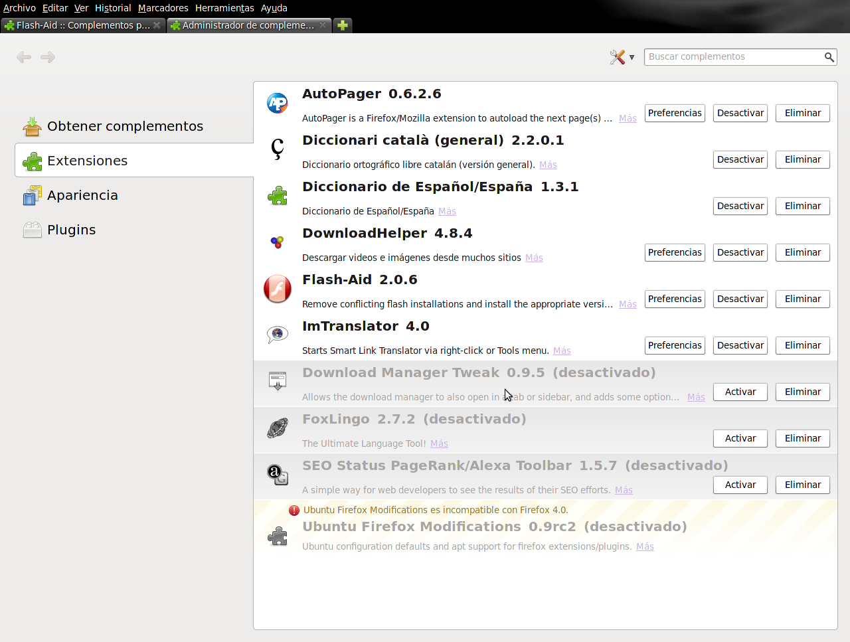Select Obtener complementos in sidebar
Image resolution: width=850 pixels, height=642 pixels.
coord(134,126)
